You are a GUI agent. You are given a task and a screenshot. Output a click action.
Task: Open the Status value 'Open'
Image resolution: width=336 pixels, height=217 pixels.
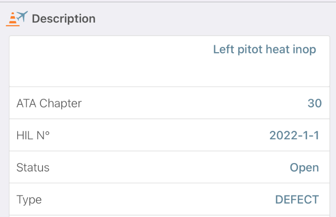click(304, 168)
